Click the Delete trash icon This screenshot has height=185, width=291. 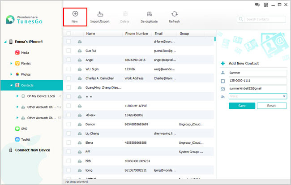pyautogui.click(x=125, y=14)
